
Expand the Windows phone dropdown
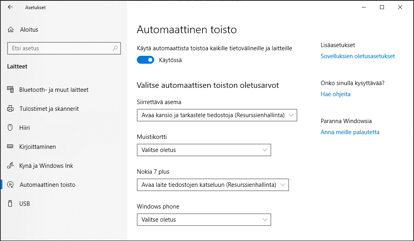point(204,220)
